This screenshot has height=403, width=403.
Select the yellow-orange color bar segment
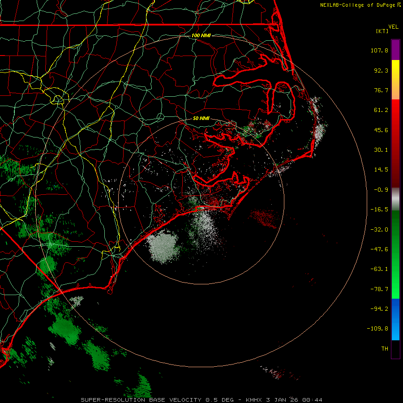pyautogui.click(x=395, y=80)
